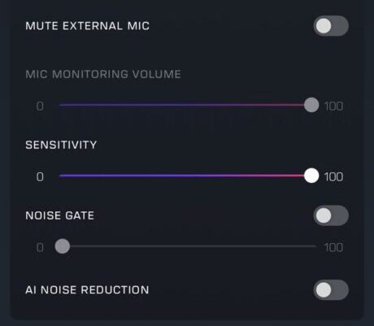Viewport: 374px width, 326px height.
Task: Click the Sensitivity heading text
Action: click(61, 145)
